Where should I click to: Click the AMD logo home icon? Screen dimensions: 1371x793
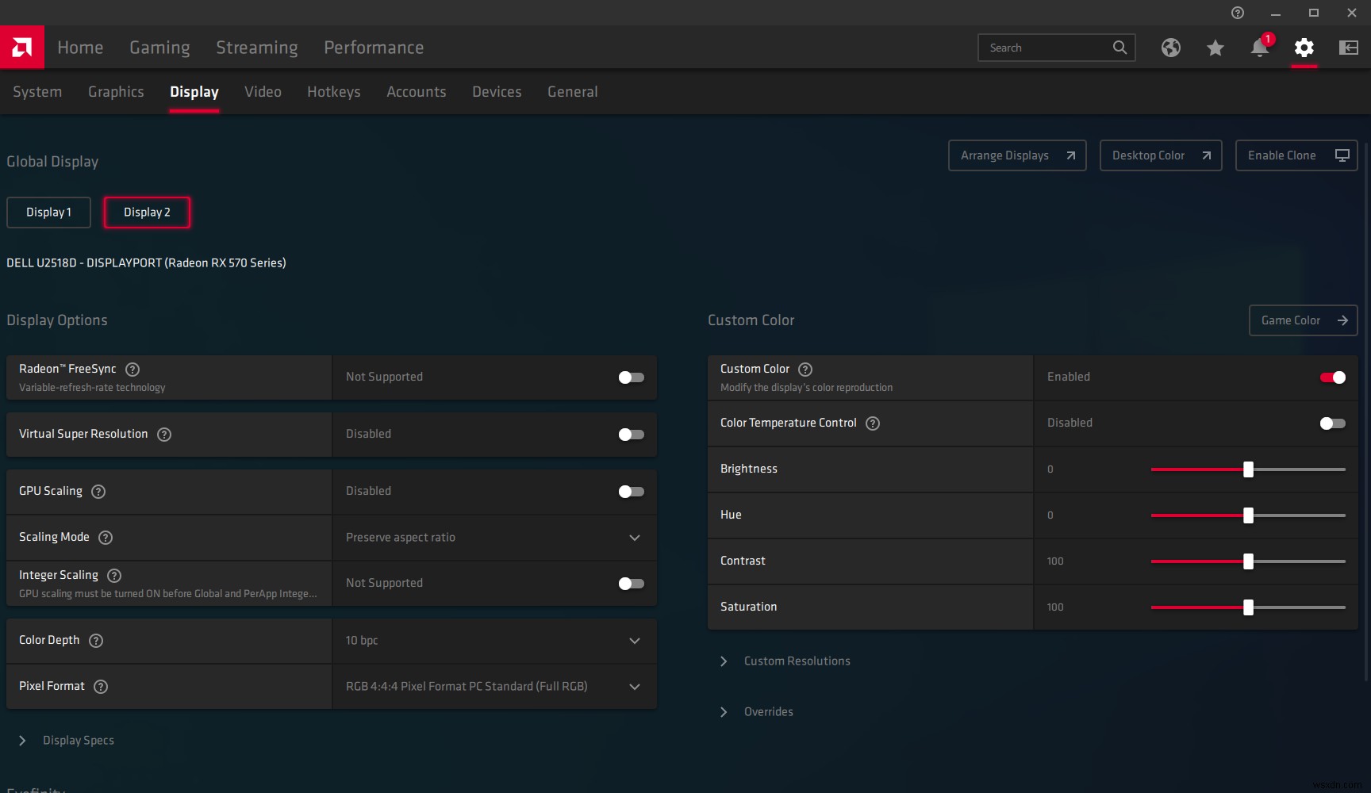point(22,48)
